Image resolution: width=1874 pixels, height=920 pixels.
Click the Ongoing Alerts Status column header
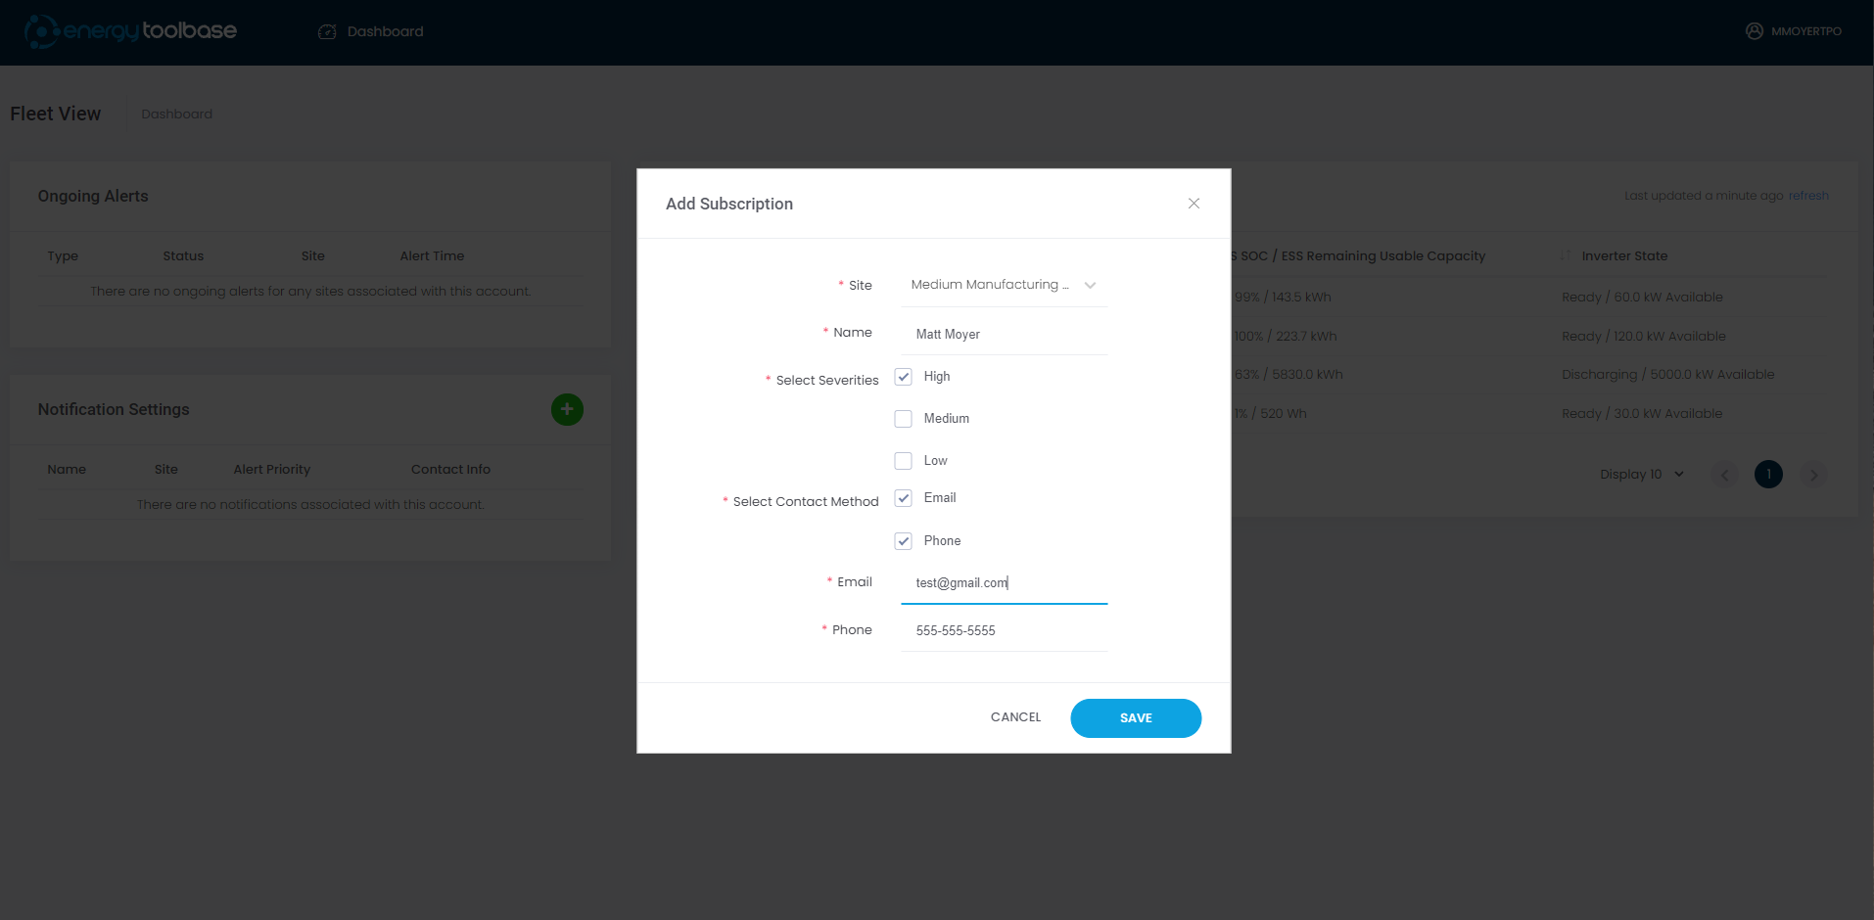tap(183, 255)
